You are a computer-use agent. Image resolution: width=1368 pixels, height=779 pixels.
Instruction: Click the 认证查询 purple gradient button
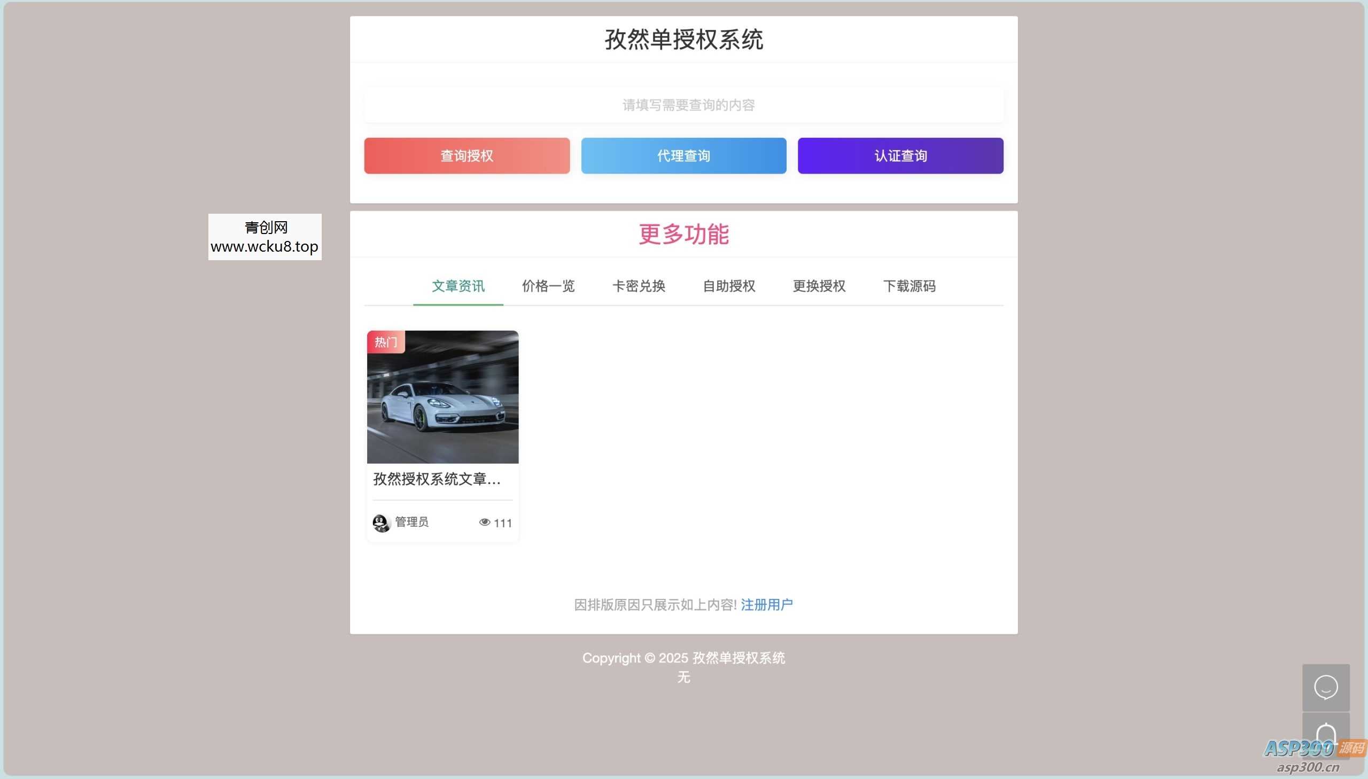[900, 155]
